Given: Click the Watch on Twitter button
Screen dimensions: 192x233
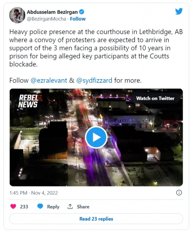Looking at the screenshot, I should point(155,98).
